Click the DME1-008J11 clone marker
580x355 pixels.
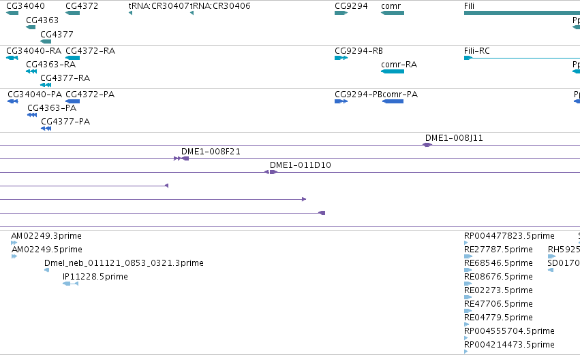(x=427, y=145)
